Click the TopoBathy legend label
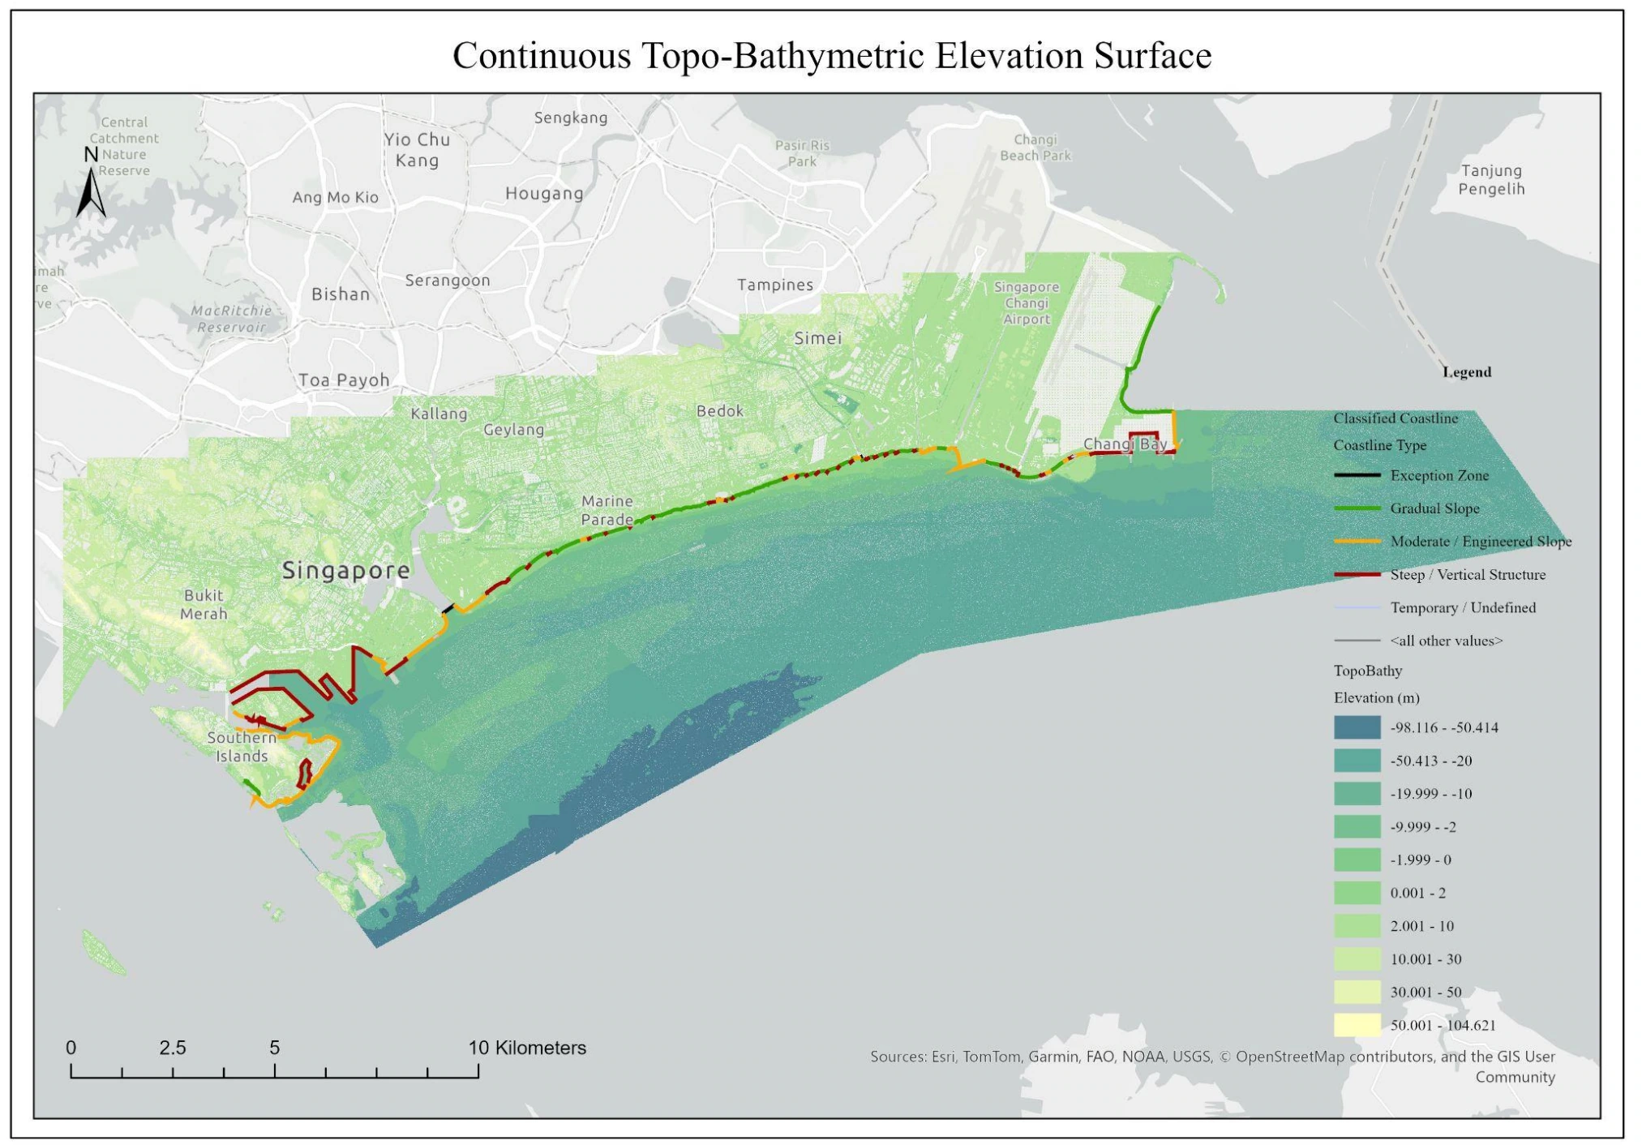The image size is (1642, 1145). (x=1368, y=671)
